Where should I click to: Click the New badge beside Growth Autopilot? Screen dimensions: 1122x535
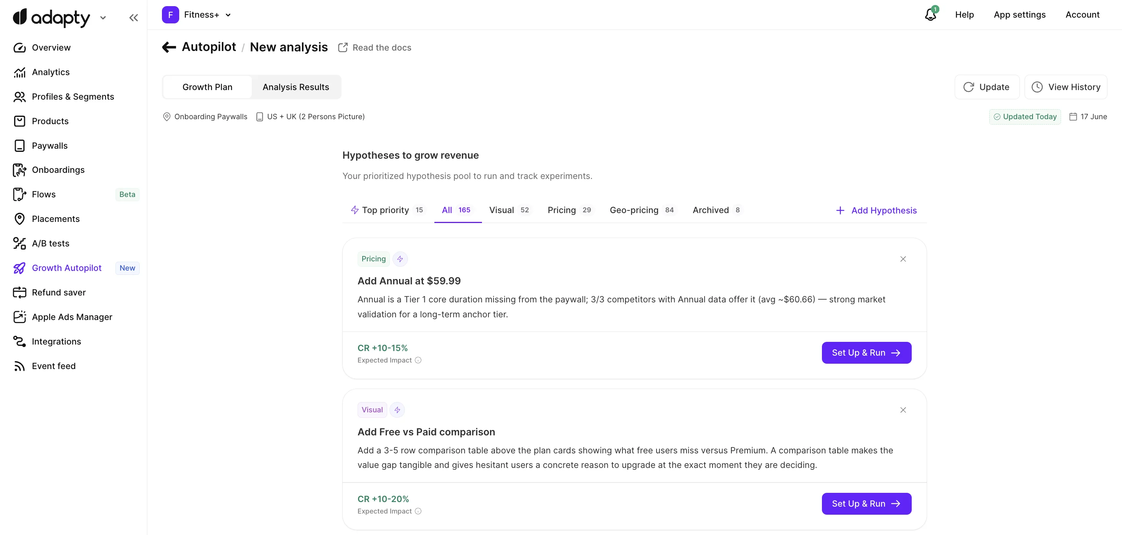[127, 268]
